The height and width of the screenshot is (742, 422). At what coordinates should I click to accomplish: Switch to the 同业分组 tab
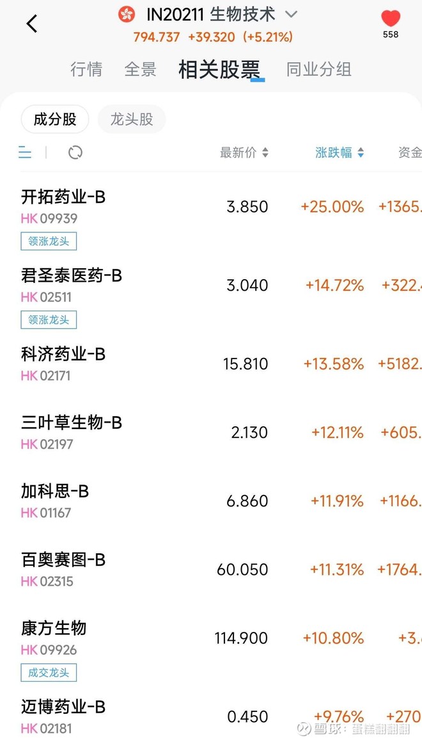point(318,69)
